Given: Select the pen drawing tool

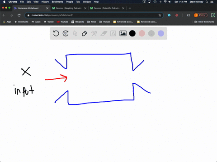Looking at the screenshot, I should click(85, 33).
